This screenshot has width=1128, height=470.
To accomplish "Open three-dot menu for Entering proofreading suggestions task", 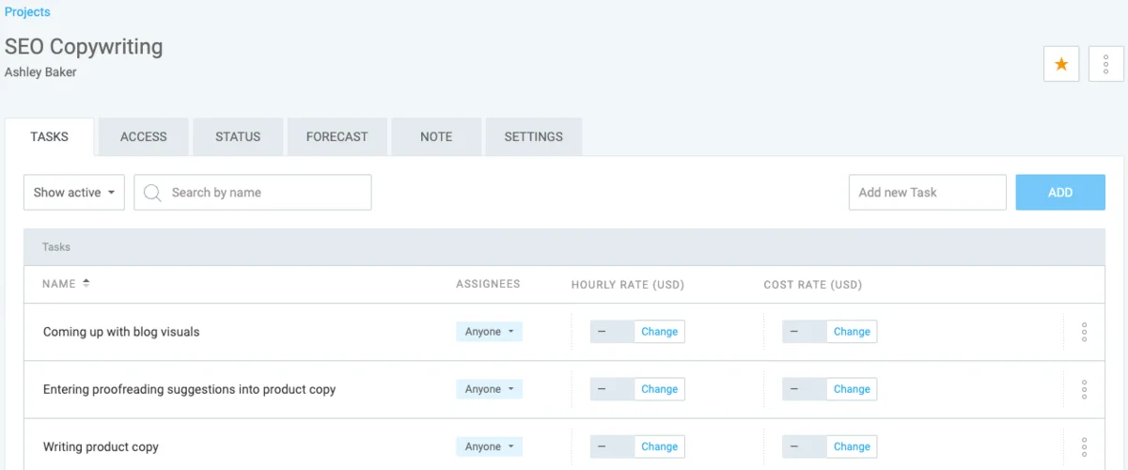I will pos(1084,389).
